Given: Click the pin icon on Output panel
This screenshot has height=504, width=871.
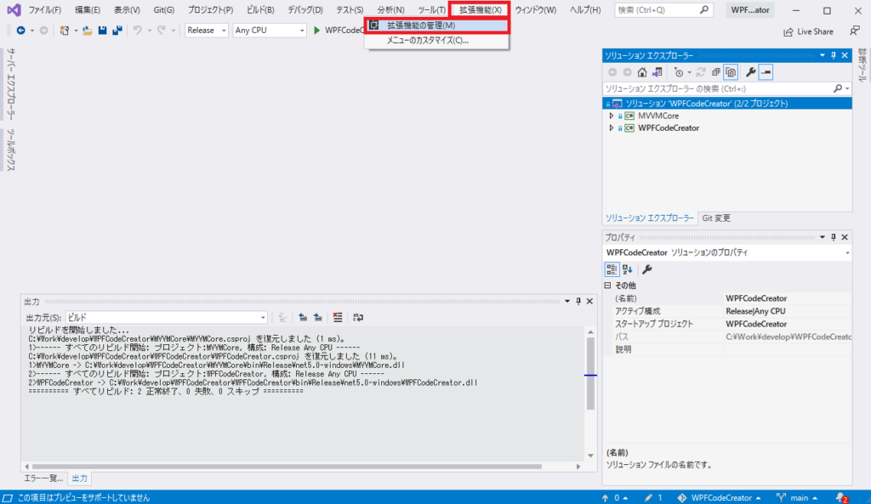Looking at the screenshot, I should (x=578, y=302).
